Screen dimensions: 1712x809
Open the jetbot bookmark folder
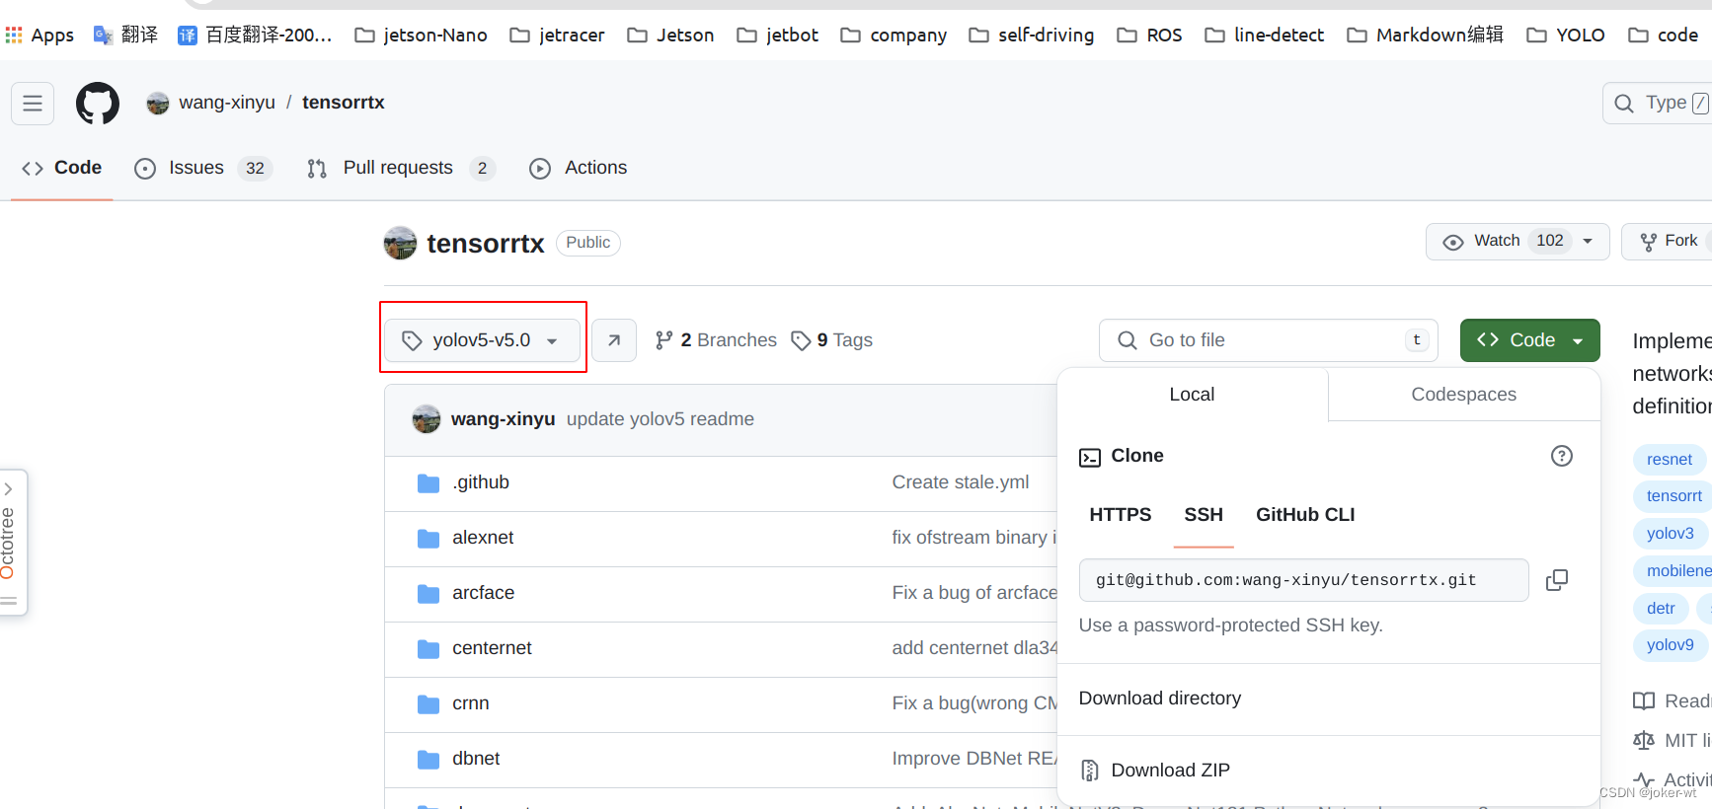pyautogui.click(x=778, y=36)
